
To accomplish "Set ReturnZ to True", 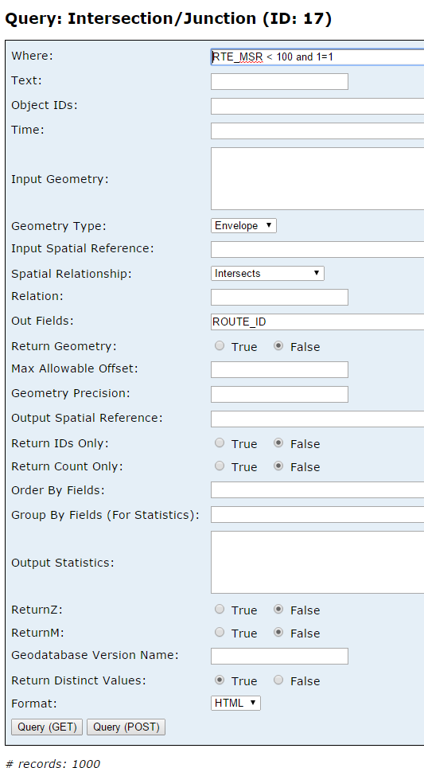I will (x=220, y=610).
